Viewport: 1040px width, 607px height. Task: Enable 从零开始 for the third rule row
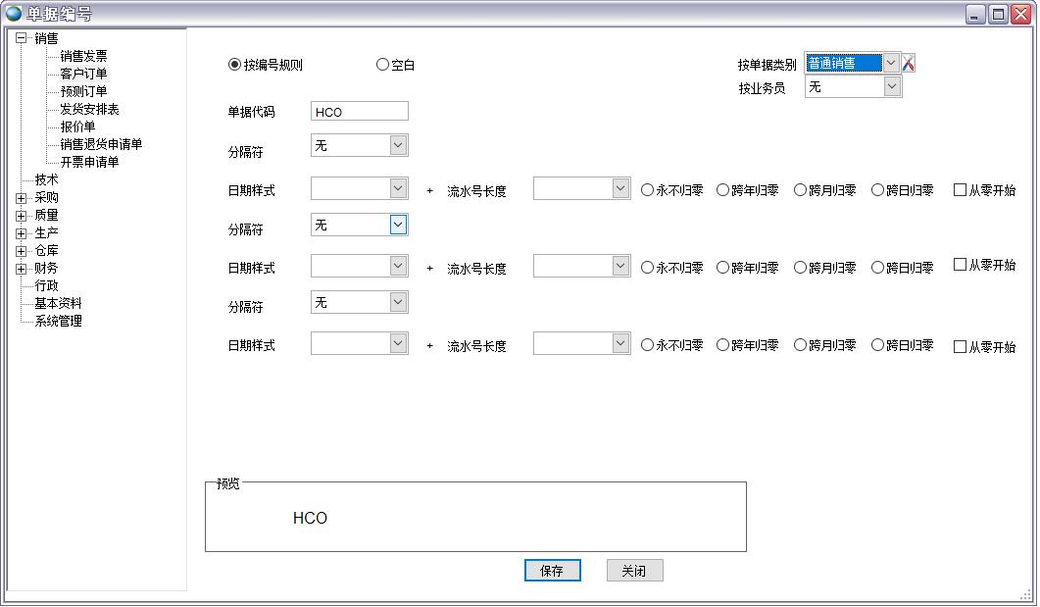tap(958, 344)
